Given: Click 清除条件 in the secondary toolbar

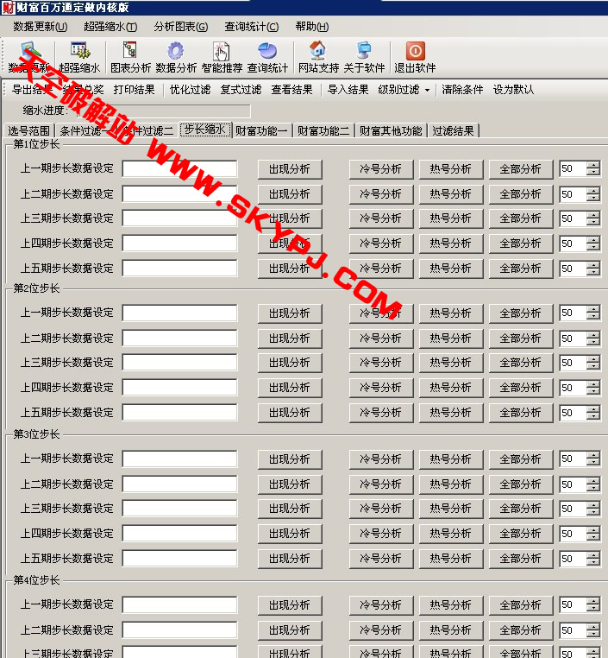Looking at the screenshot, I should pos(462,90).
